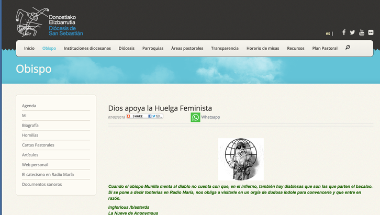This screenshot has width=380, height=215.
Task: Click the article title 'Dios apoya la Huelga Feminista'
Action: pyautogui.click(x=160, y=108)
